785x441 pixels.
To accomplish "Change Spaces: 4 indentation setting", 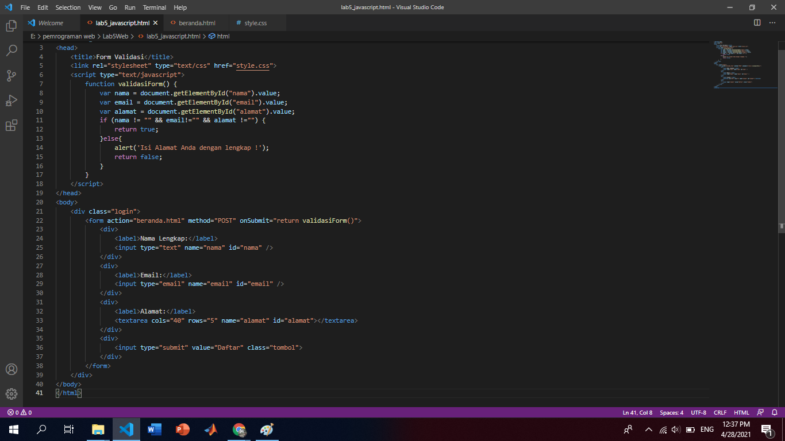I will [x=671, y=412].
